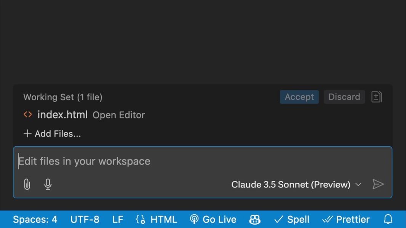Image resolution: width=406 pixels, height=228 pixels.
Task: Expand the model picker chevron
Action: click(358, 184)
